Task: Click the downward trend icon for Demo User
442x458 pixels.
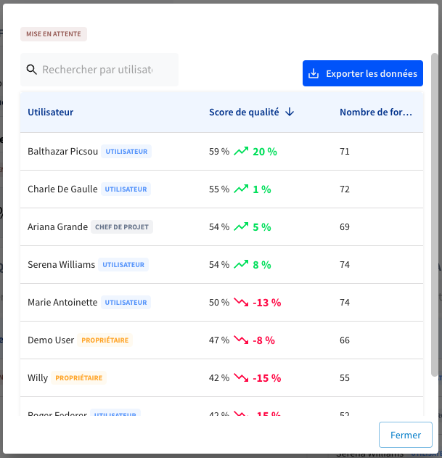Action: coord(241,340)
